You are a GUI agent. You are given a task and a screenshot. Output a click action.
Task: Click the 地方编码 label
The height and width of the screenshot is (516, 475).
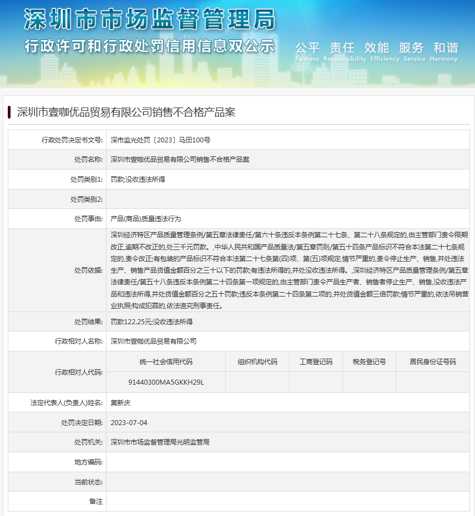89,462
